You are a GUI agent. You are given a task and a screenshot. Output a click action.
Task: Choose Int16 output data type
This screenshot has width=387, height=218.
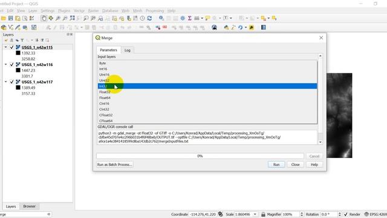tap(207, 69)
